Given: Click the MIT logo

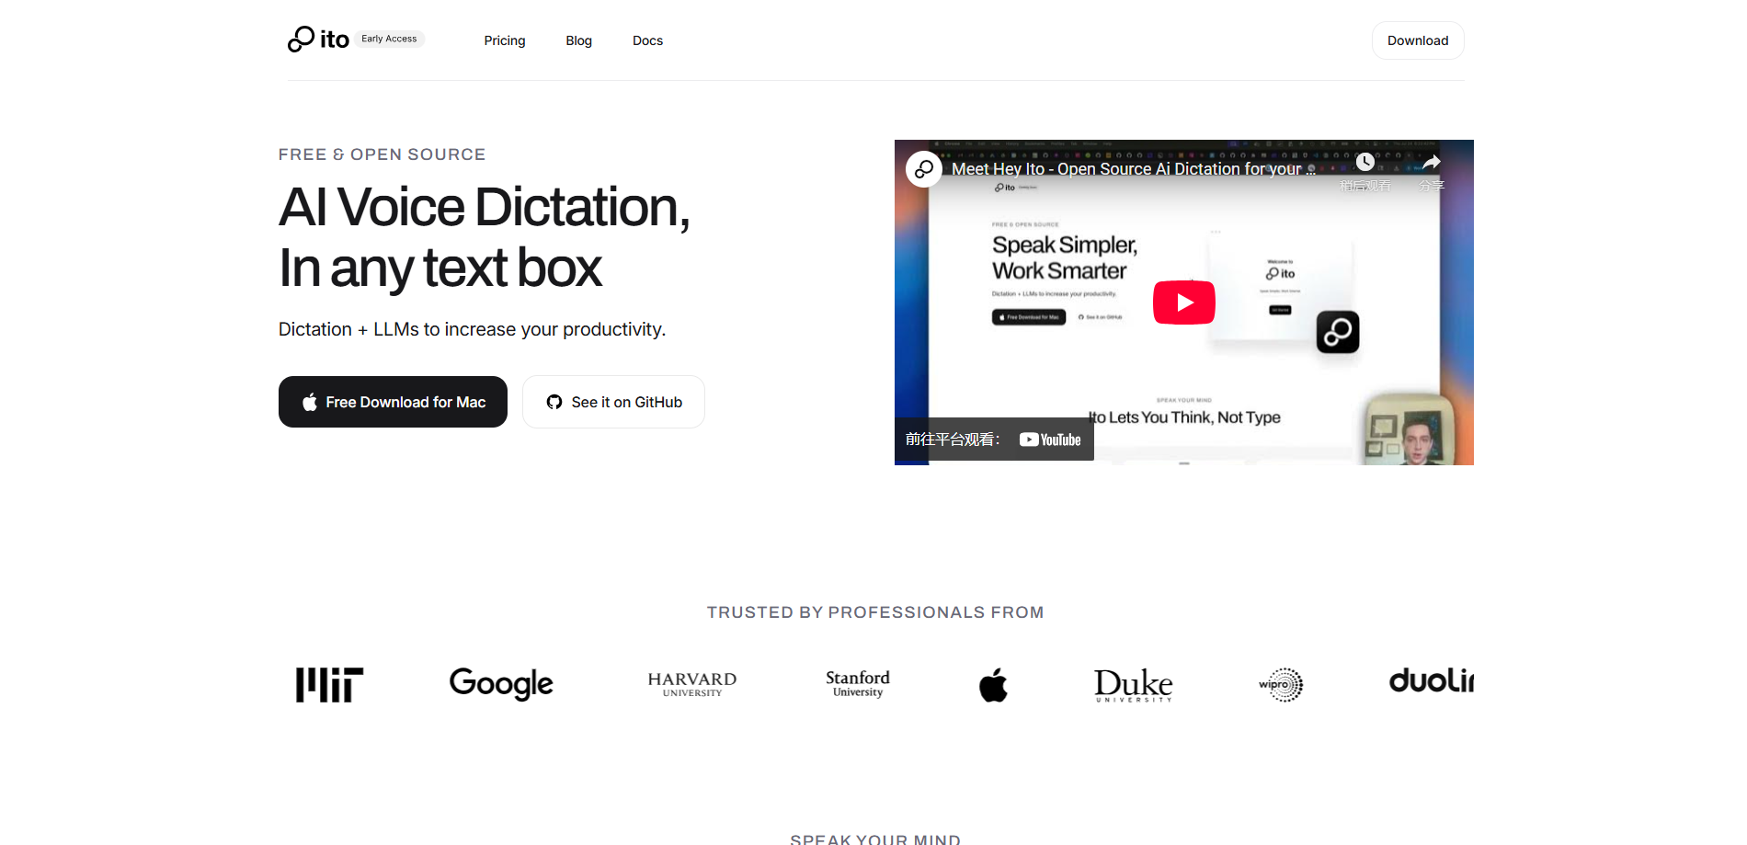Looking at the screenshot, I should (x=329, y=684).
